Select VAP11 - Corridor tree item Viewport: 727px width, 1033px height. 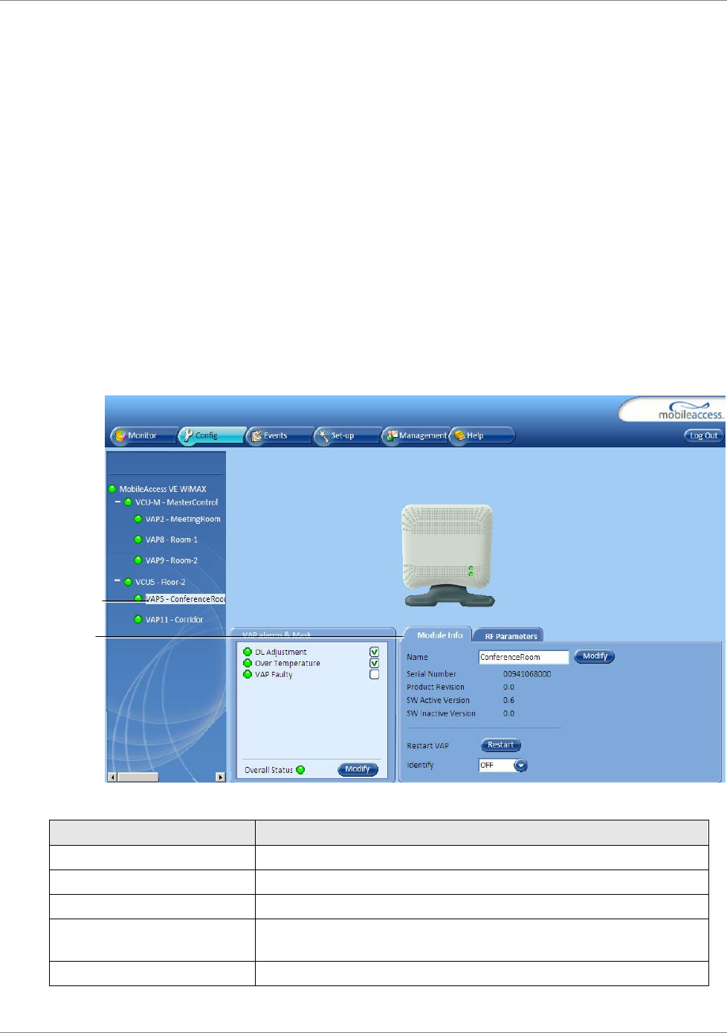(175, 619)
